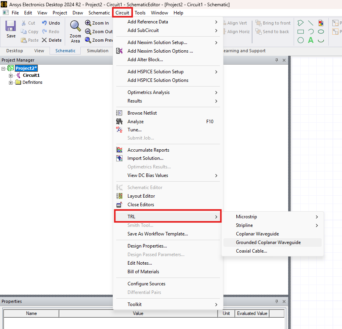The image size is (342, 329).
Task: Close the Project Manager panel
Action: (284, 60)
